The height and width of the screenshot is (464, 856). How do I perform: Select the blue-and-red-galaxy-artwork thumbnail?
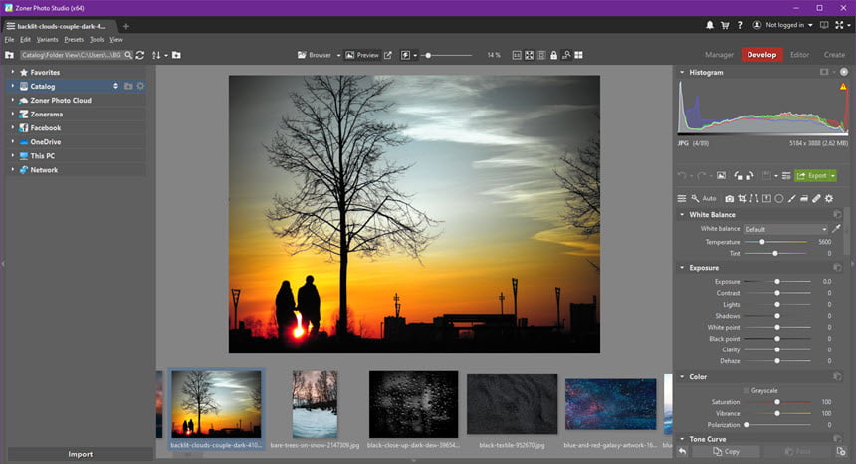610,404
